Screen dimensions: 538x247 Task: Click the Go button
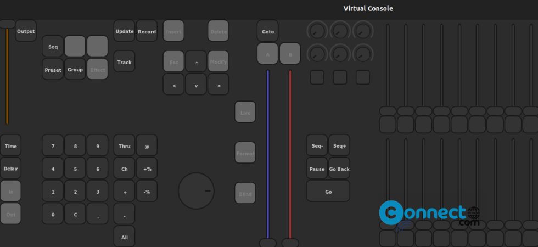[x=328, y=191]
